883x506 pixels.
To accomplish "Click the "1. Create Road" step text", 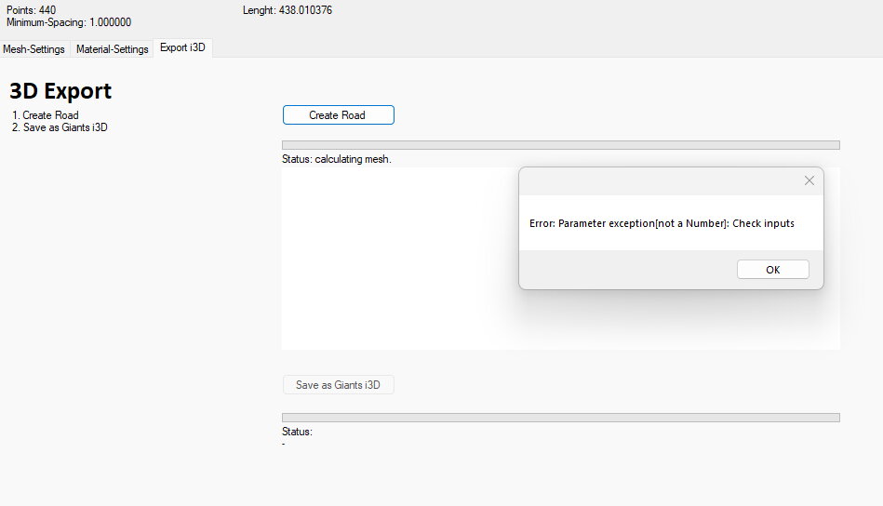I will point(46,115).
